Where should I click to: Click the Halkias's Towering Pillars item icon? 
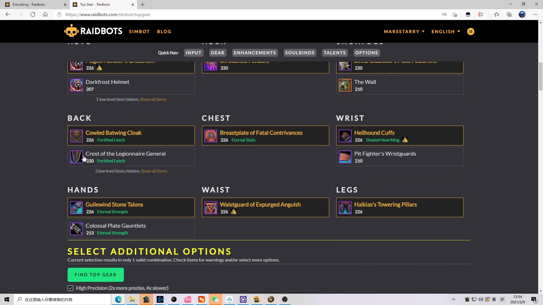[x=344, y=208]
